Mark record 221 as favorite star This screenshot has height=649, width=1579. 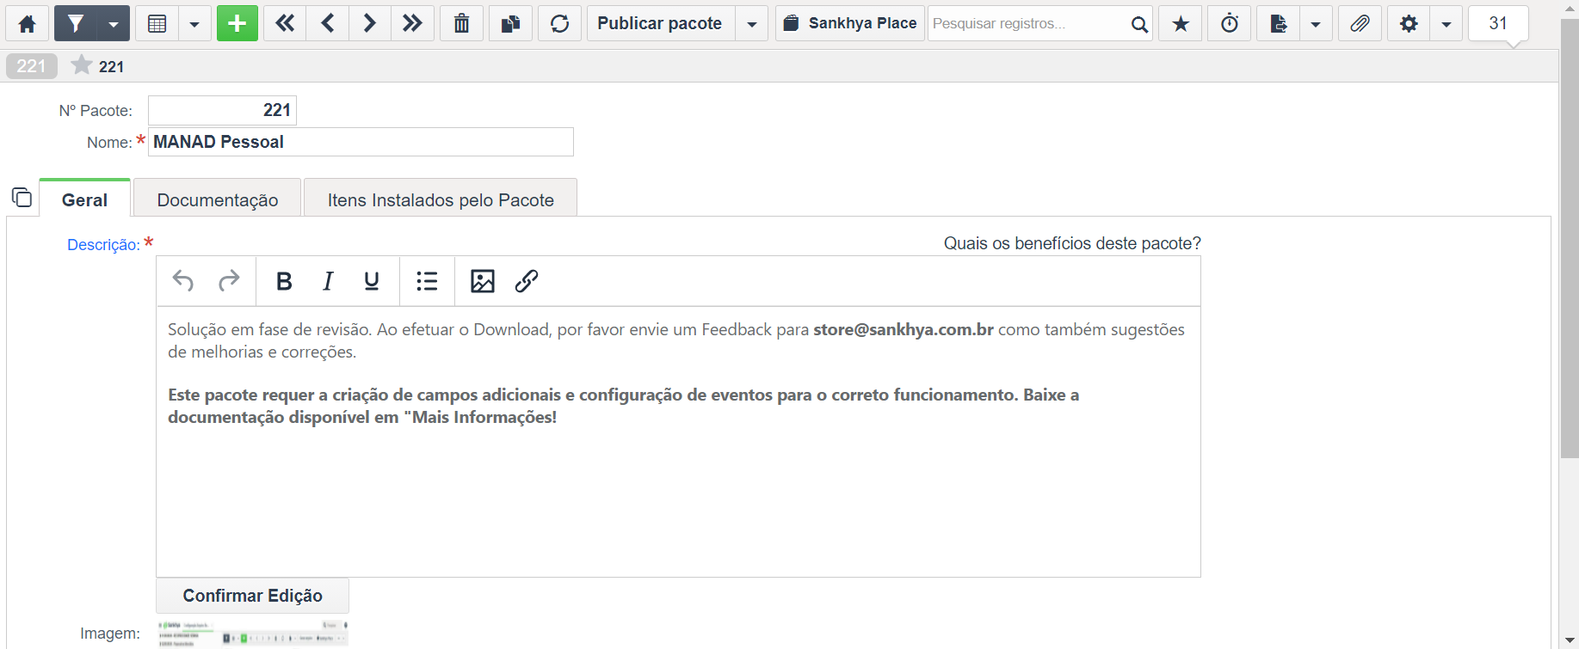coord(82,65)
